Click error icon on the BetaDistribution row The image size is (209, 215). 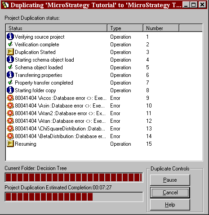(x=10, y=136)
